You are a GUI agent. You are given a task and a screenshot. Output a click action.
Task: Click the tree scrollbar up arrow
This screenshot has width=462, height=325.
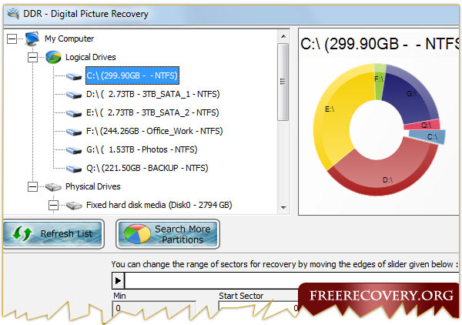tap(283, 36)
